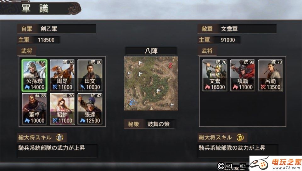Click spear icon beside 田文 10000
The image size is (302, 171).
(x=83, y=87)
